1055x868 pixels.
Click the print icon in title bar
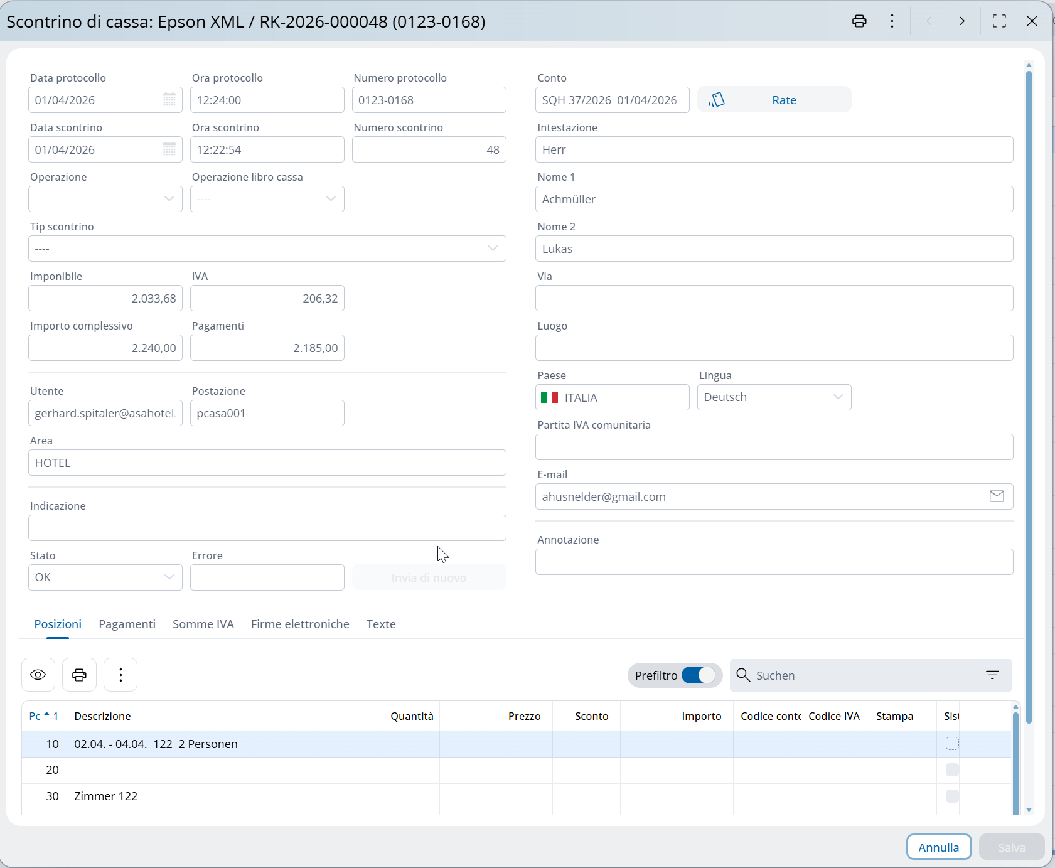click(859, 21)
